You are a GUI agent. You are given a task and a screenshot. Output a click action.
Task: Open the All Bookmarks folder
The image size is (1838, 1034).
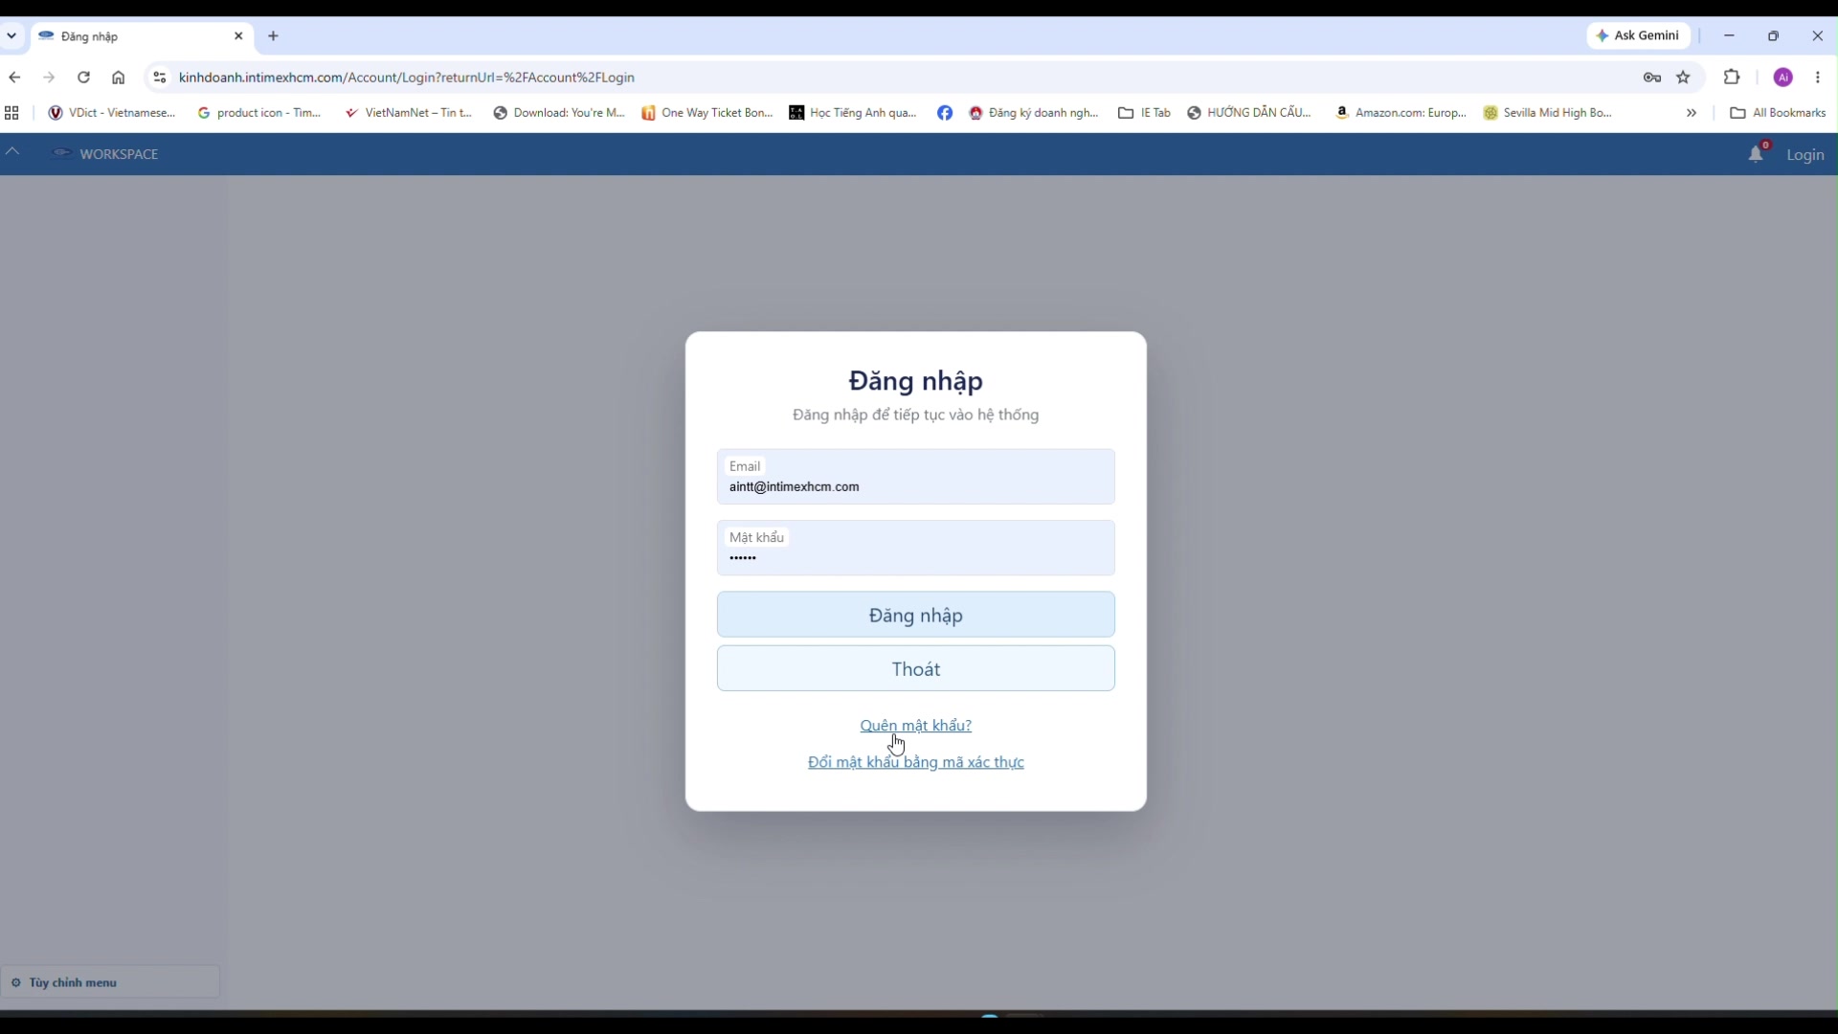pyautogui.click(x=1778, y=113)
